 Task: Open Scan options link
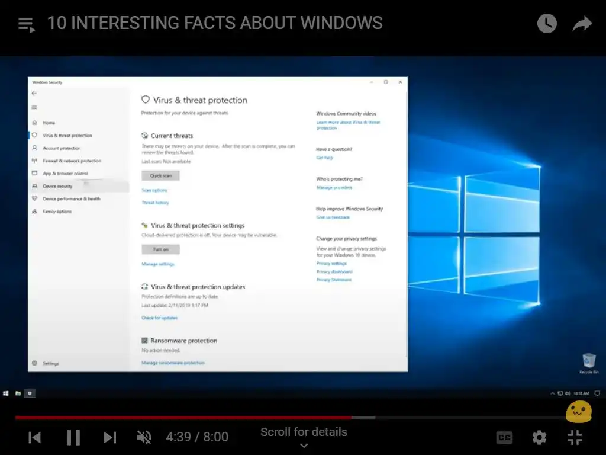[x=154, y=190]
